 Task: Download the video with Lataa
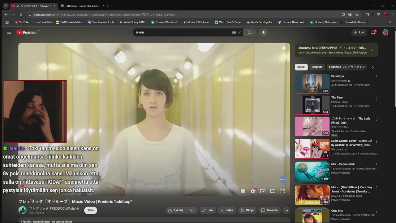(226, 210)
